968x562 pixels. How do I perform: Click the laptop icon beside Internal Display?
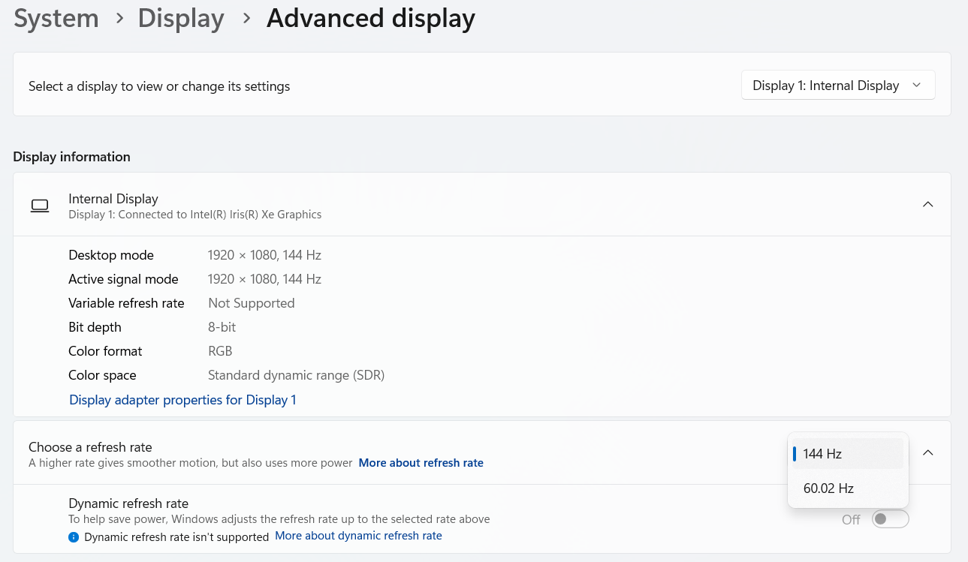[40, 206]
